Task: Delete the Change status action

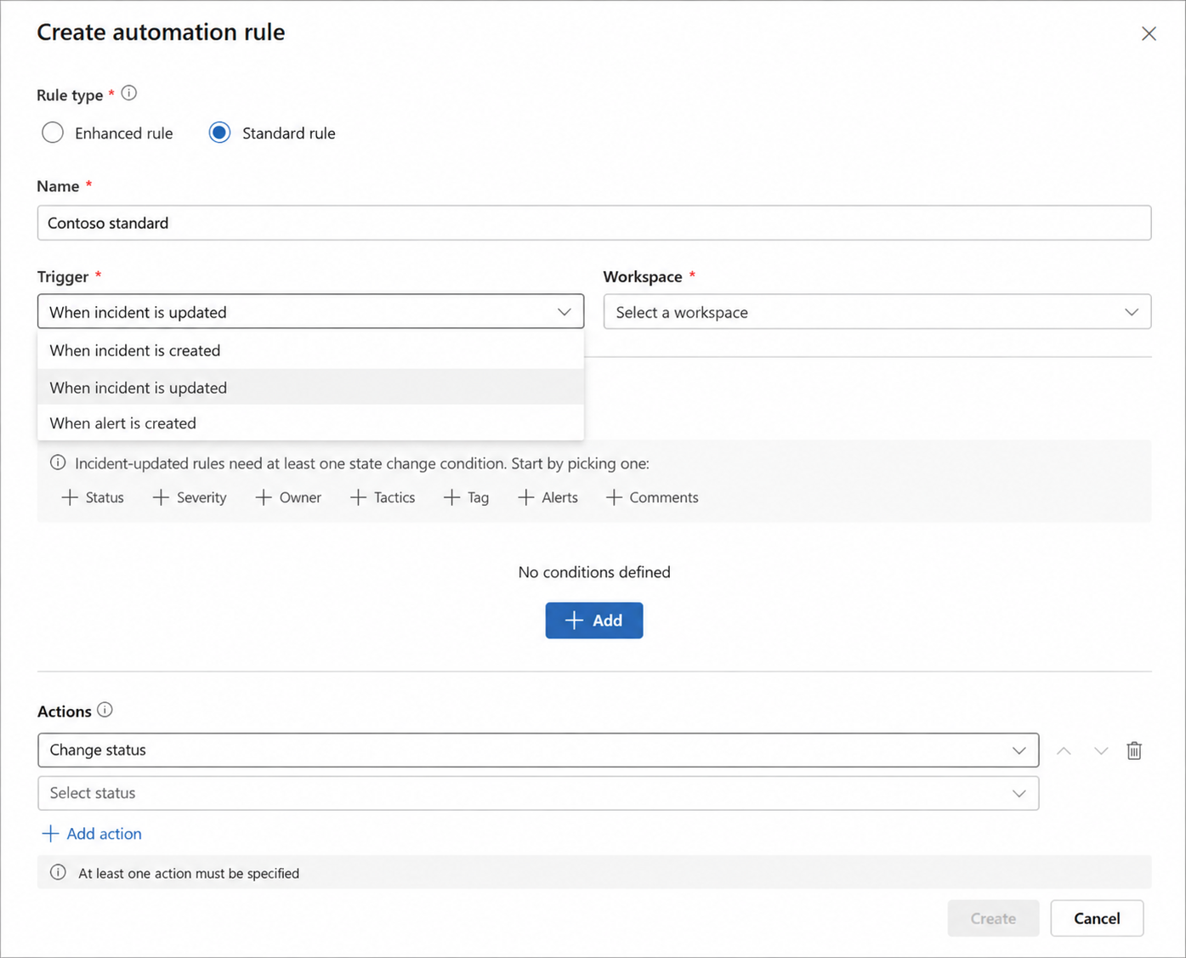Action: [x=1134, y=751]
